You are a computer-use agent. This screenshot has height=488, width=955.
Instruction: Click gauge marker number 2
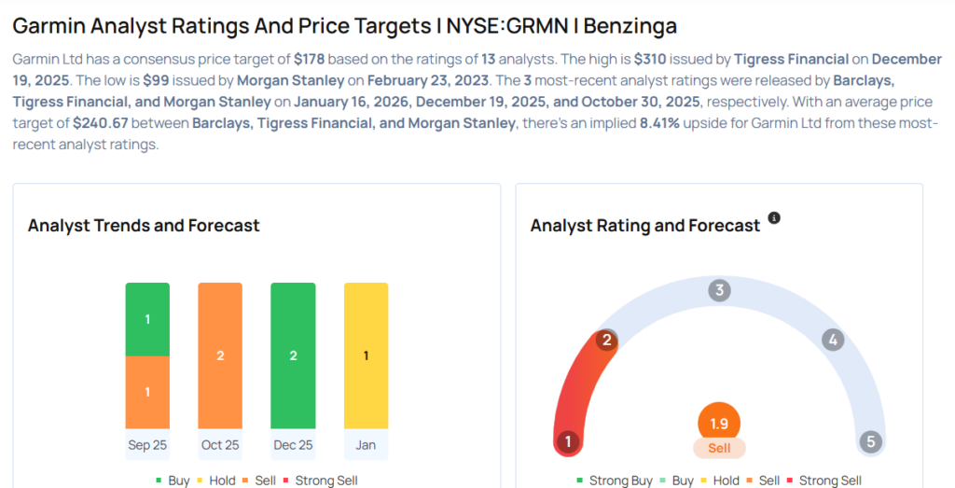click(x=606, y=340)
